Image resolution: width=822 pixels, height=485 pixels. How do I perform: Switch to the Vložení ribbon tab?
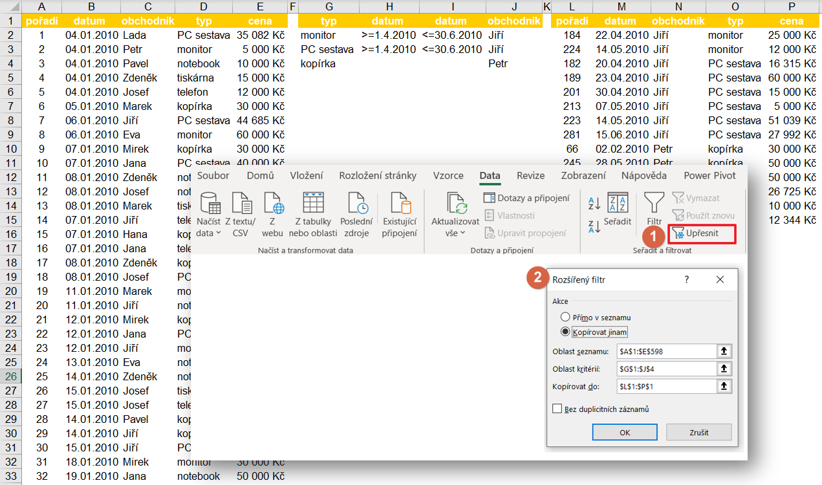[306, 175]
